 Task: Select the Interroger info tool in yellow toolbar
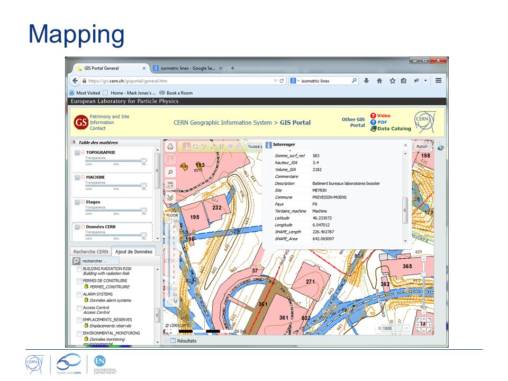(187, 147)
